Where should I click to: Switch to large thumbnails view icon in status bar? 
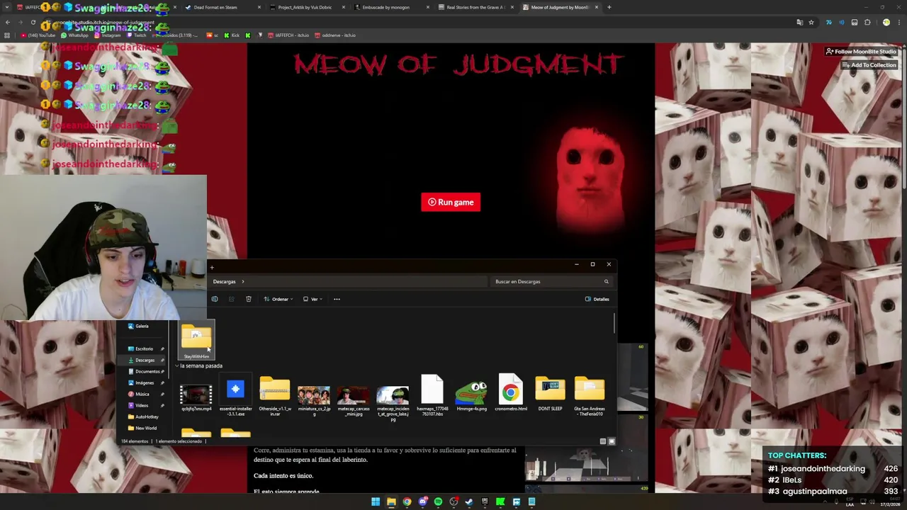612,441
